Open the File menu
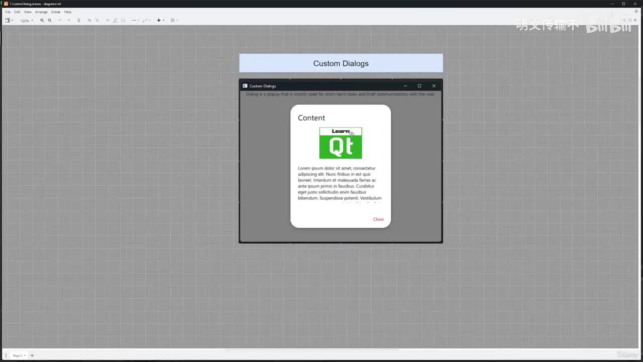This screenshot has width=643, height=362. point(8,12)
